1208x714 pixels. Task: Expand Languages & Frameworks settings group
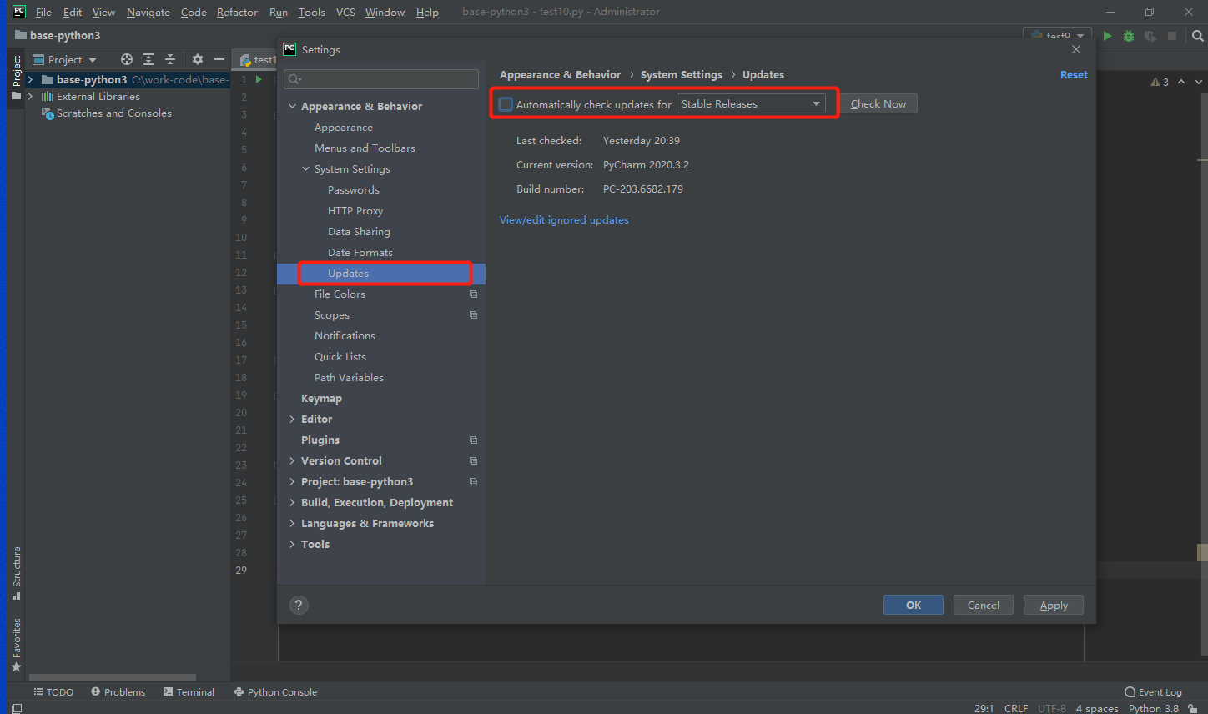292,524
